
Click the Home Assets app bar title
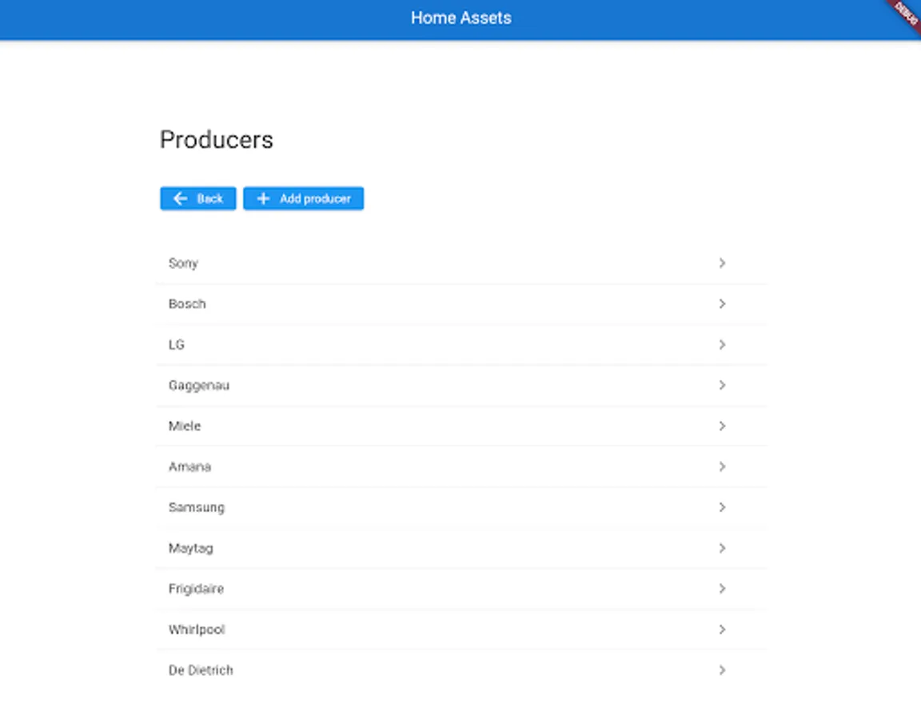coord(461,18)
